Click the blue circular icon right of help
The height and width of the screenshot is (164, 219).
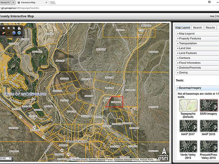coord(19,33)
